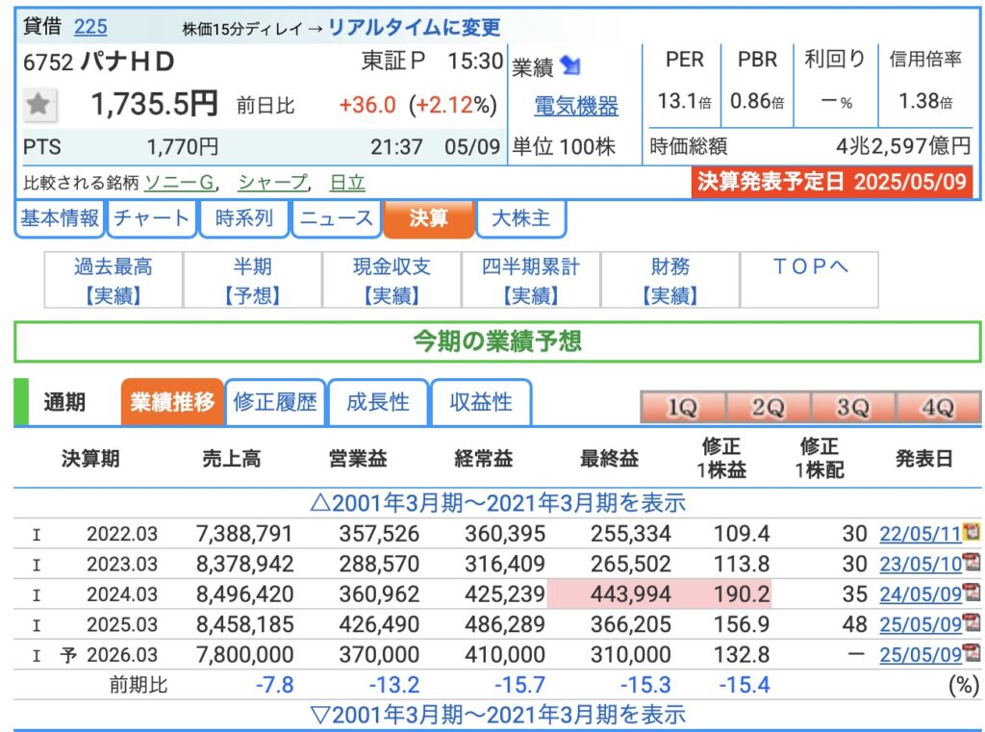Select the 業績推移 sub-tab

(172, 402)
